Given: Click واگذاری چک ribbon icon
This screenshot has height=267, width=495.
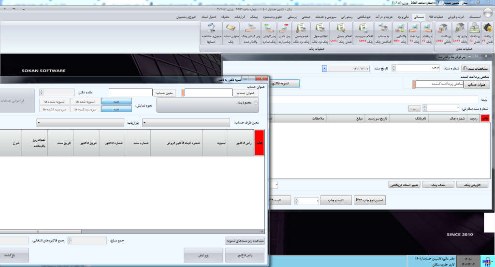Looking at the screenshot, I should tap(400, 33).
